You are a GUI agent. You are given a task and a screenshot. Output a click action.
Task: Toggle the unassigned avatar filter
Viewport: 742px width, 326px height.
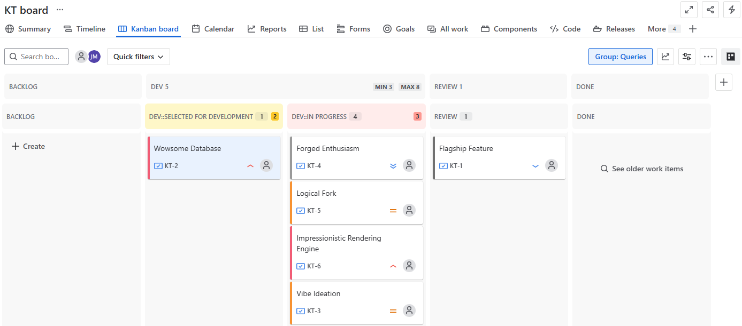[81, 57]
